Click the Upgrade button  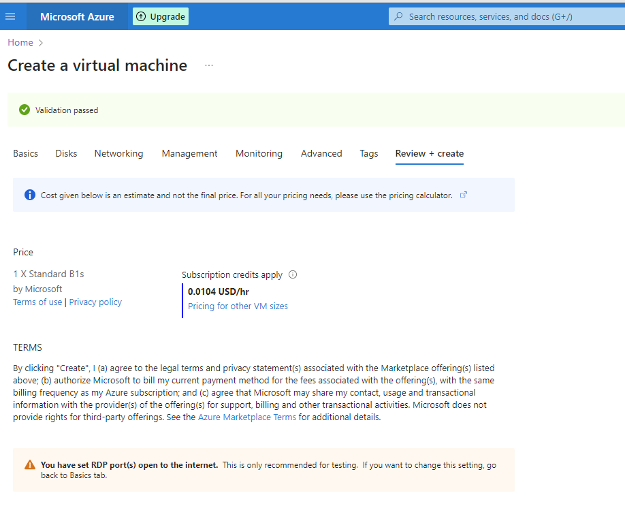[160, 16]
